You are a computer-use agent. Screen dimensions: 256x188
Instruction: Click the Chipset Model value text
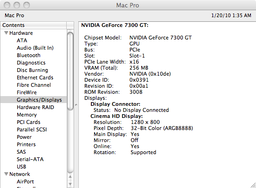[x=160, y=38]
